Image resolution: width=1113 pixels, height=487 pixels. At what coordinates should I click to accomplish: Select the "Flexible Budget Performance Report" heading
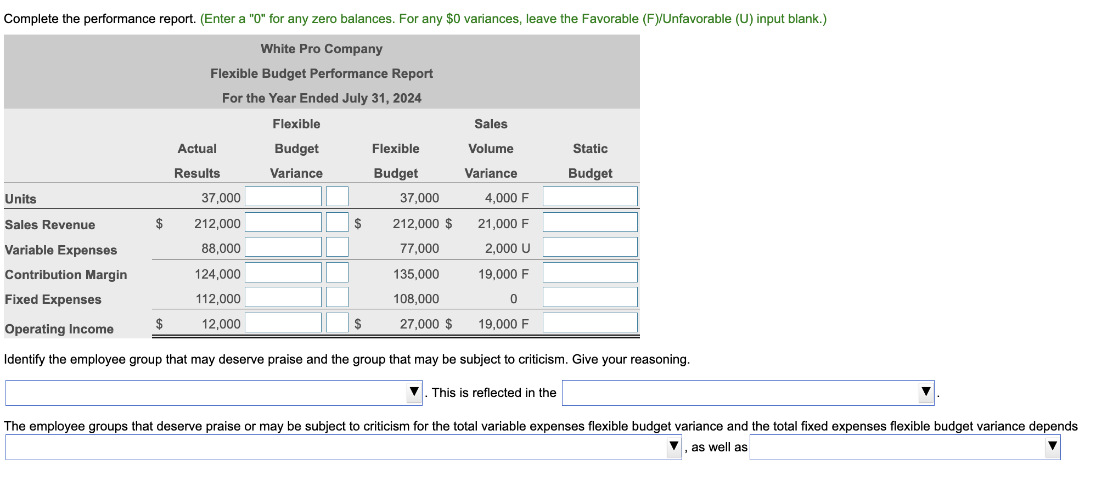tap(322, 73)
